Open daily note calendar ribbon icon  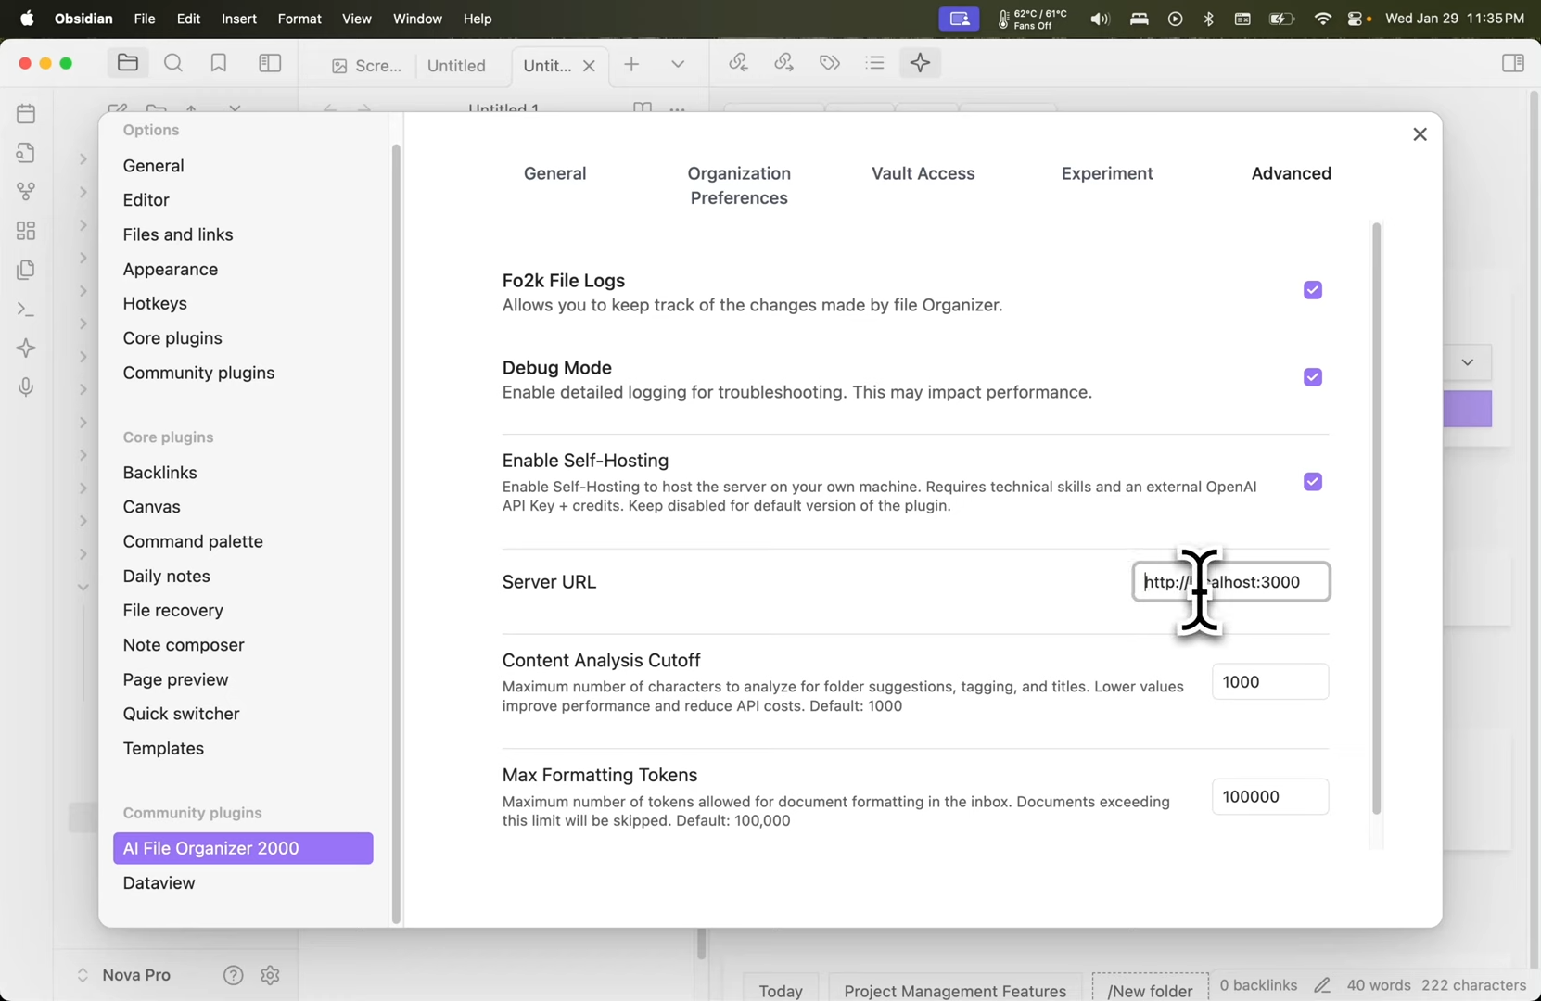pos(26,114)
